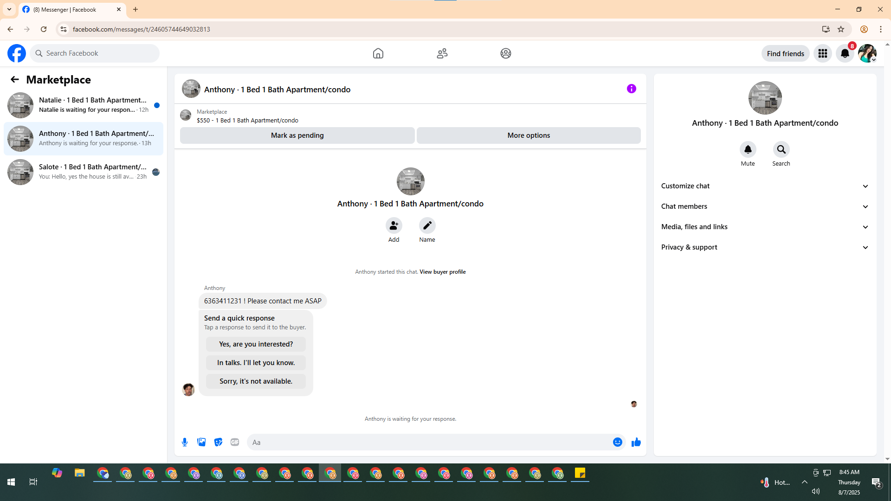The image size is (891, 501).
Task: Open File Explorer from the taskbar
Action: [80, 473]
